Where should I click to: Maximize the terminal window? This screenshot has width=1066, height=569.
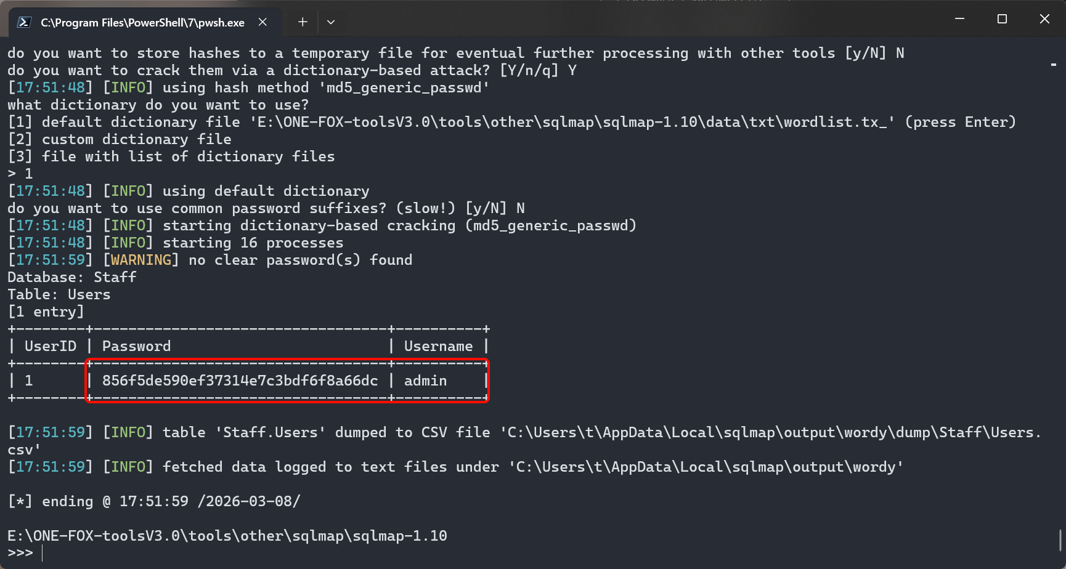click(1002, 19)
